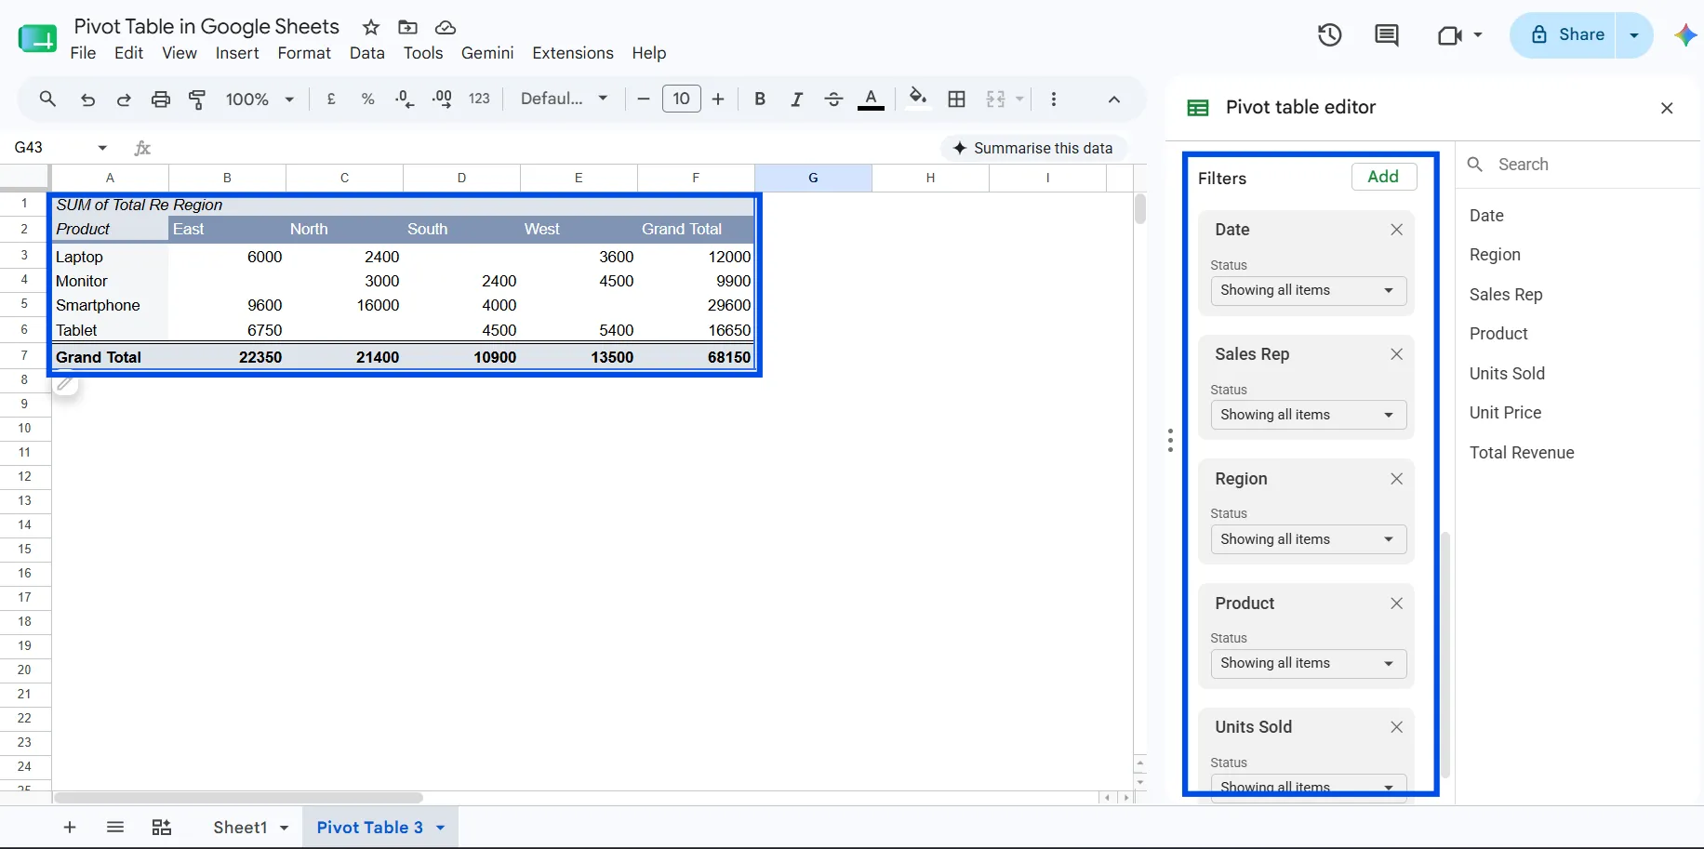The width and height of the screenshot is (1704, 849).
Task: Open Product filter status dropdown
Action: [x=1309, y=663]
